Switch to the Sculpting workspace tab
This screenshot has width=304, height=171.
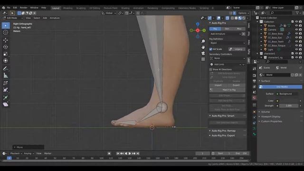[81, 8]
